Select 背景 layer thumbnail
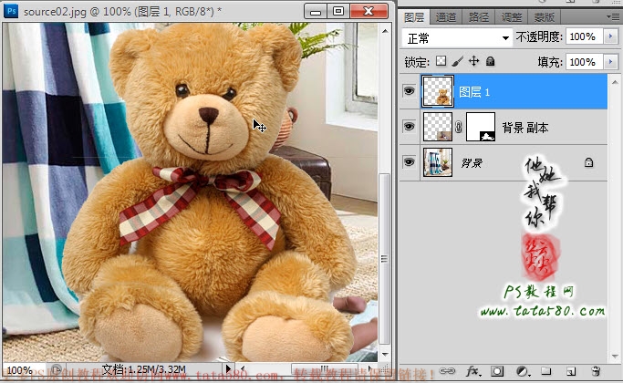 (x=438, y=162)
